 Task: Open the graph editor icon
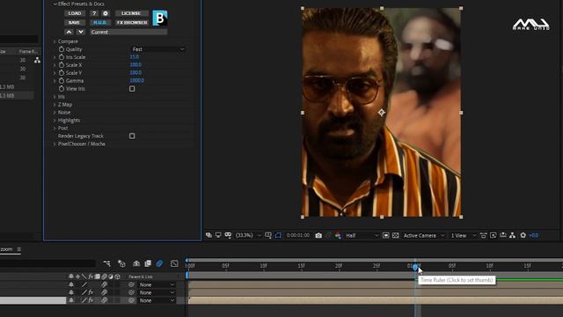point(174,263)
